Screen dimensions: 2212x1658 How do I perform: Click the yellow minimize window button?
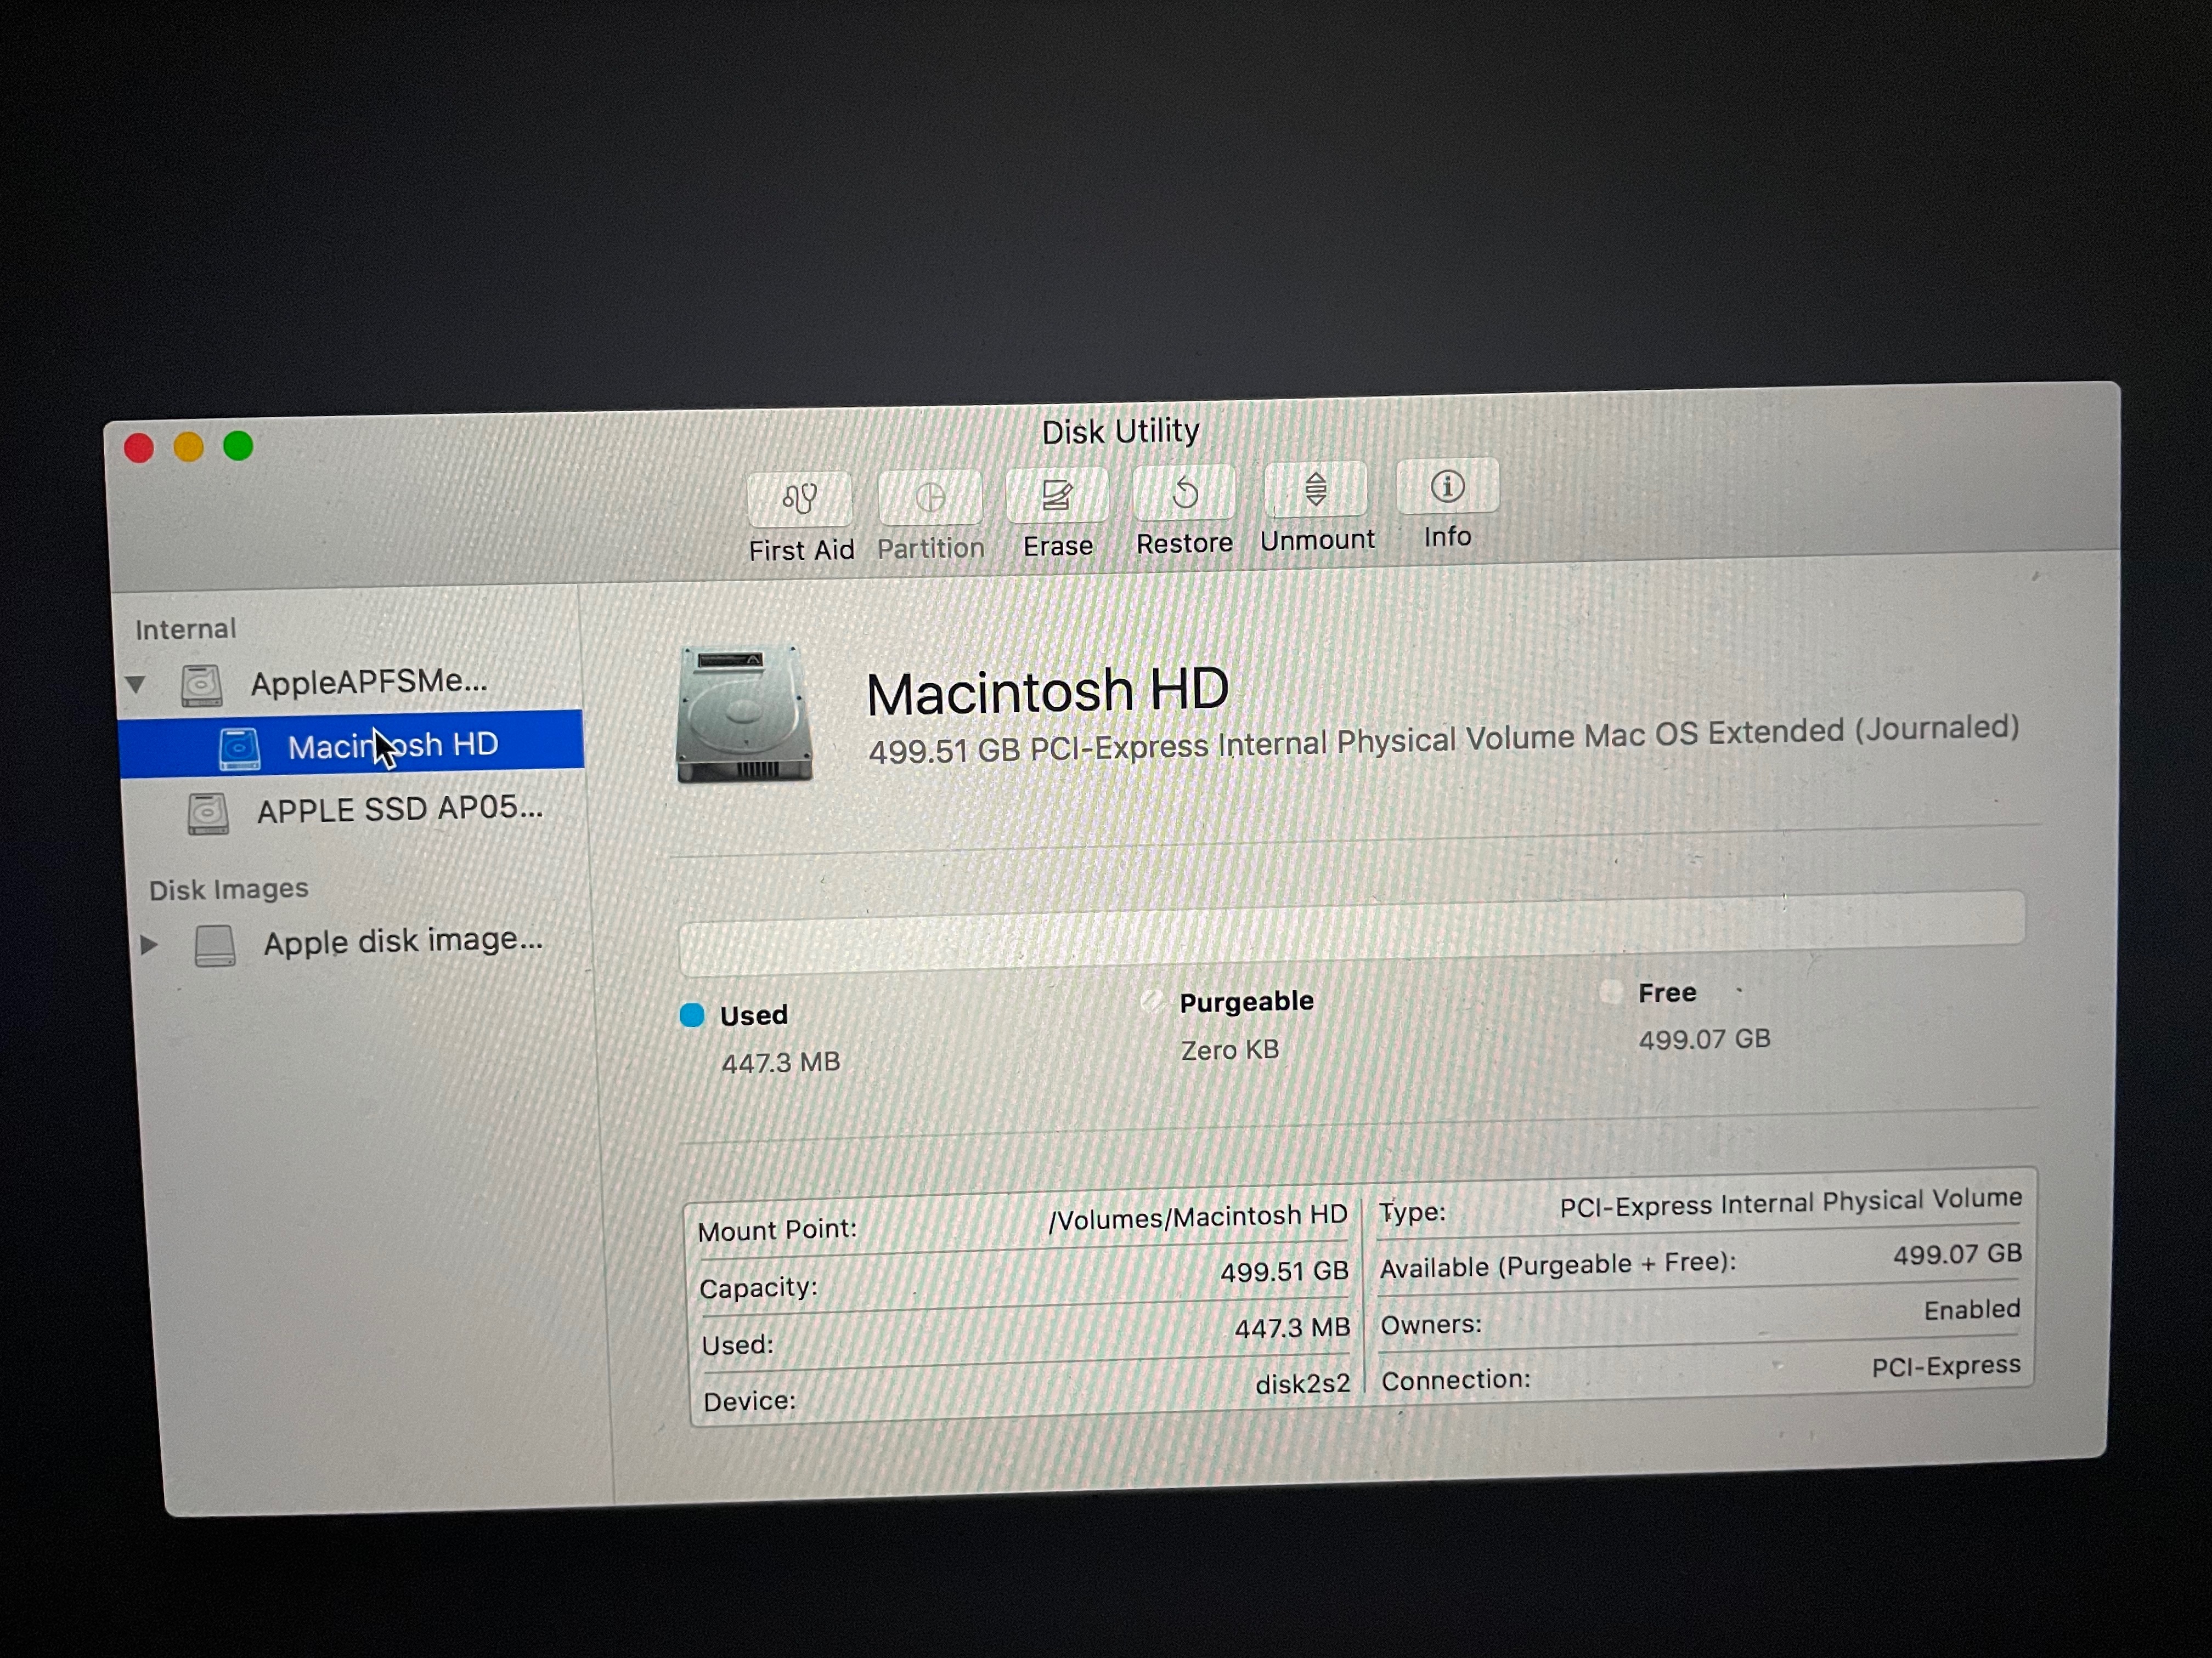click(x=188, y=447)
